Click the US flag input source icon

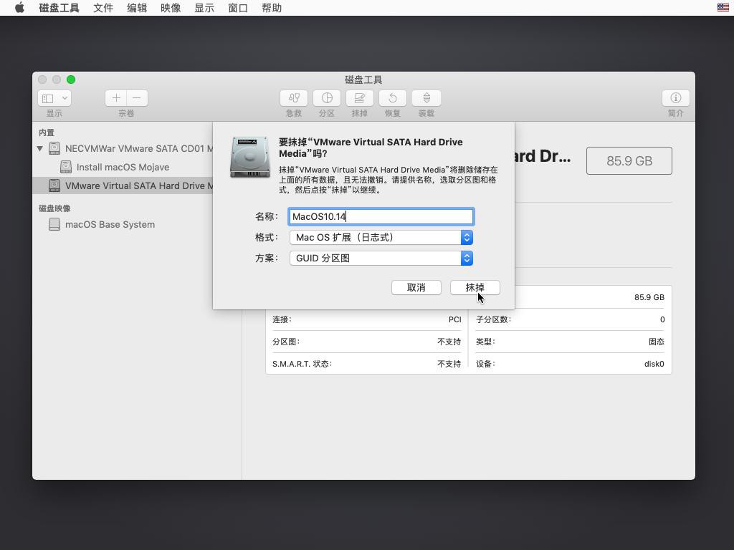pyautogui.click(x=723, y=7)
